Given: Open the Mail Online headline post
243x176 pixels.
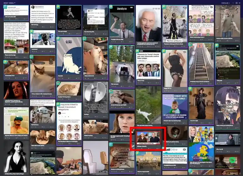Looking at the screenshot, I should [x=175, y=158].
